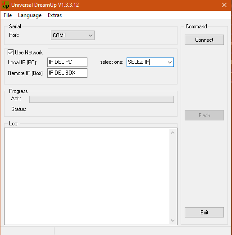Click the Flash button

204,115
